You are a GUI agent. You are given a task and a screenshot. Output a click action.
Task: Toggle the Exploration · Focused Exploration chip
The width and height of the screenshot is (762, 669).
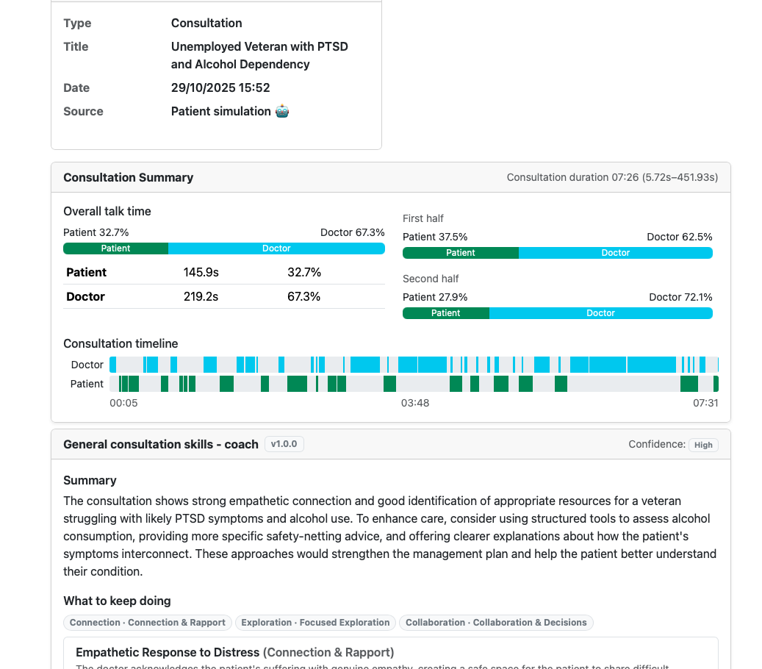(315, 623)
